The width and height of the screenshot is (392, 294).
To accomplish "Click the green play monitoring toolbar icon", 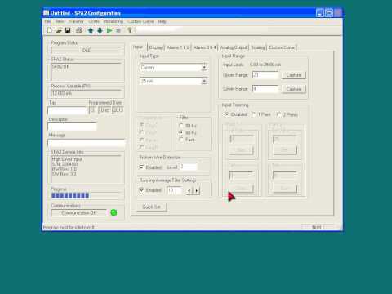I will point(109,30).
